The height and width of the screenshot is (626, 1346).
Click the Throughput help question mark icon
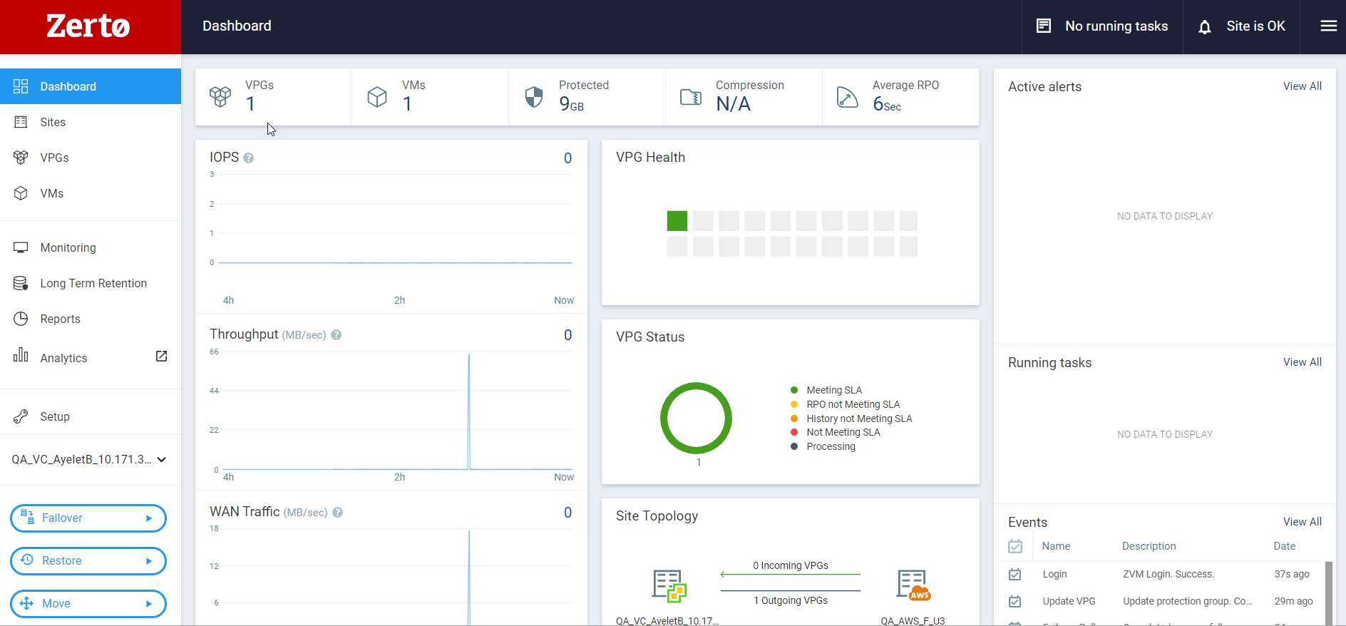pyautogui.click(x=336, y=335)
